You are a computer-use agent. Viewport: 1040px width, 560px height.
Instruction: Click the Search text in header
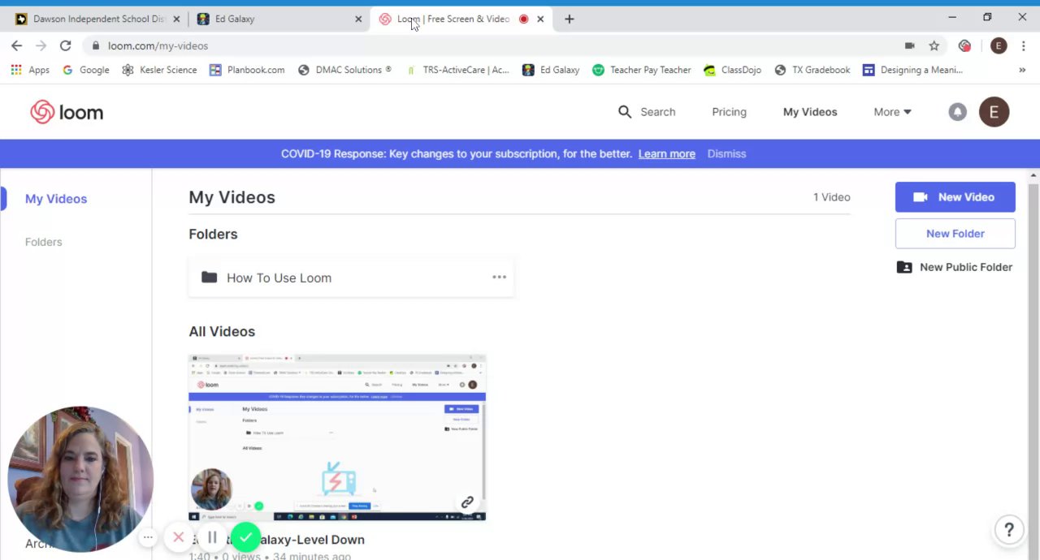(x=657, y=112)
